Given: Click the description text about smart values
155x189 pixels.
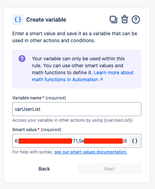Looking at the screenshot, I should 75,37.
